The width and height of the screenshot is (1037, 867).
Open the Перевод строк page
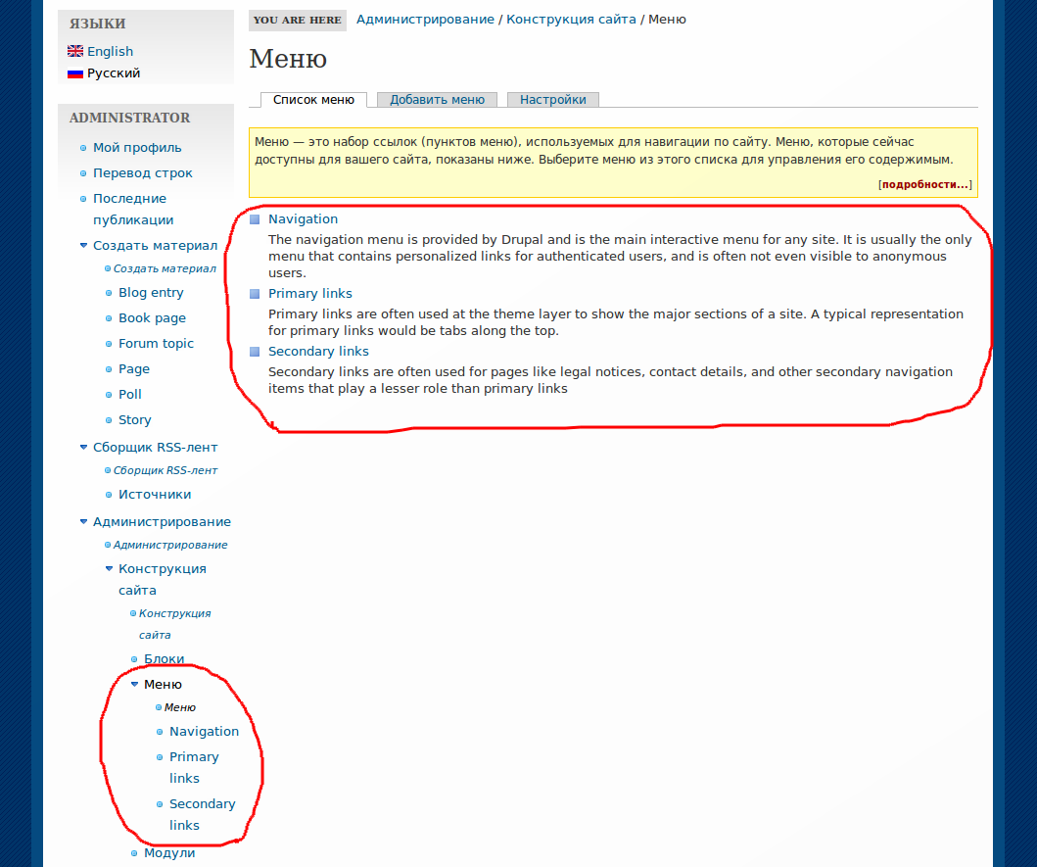point(143,172)
